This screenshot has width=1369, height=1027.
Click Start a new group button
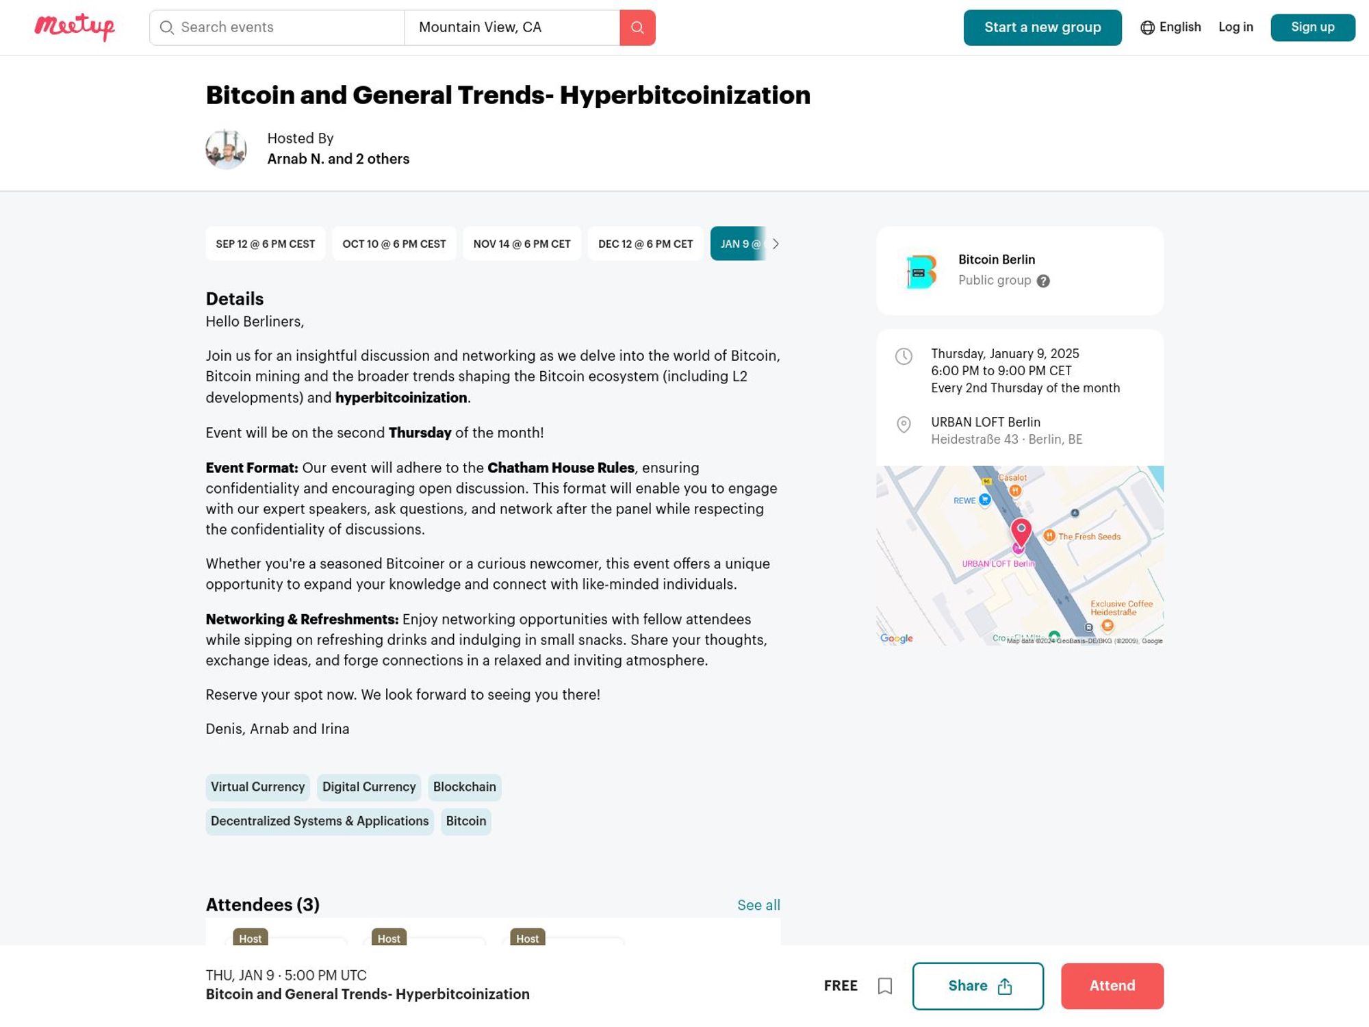(x=1042, y=27)
